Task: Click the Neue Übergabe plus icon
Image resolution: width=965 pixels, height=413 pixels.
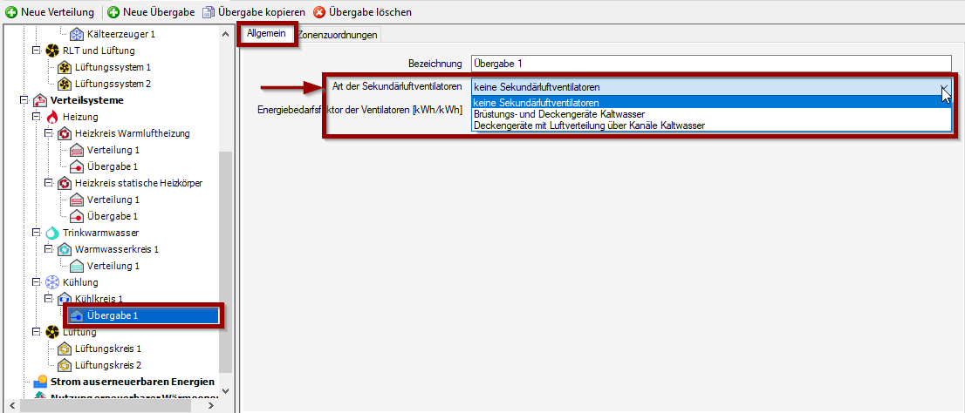Action: click(x=113, y=12)
